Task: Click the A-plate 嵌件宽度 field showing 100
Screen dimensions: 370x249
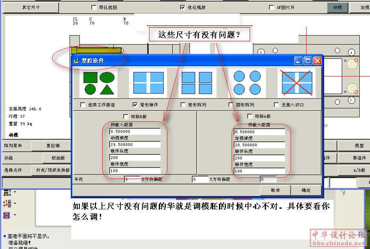Action: click(259, 171)
